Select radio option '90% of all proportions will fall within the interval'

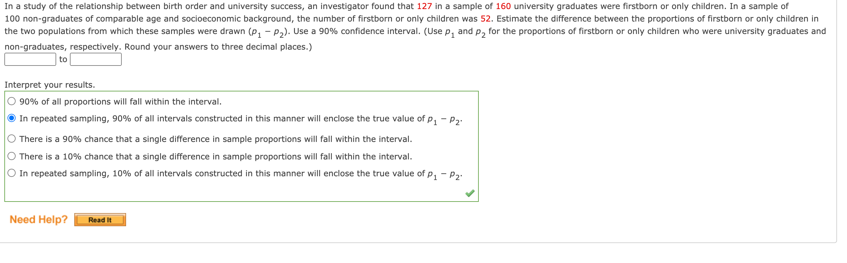point(12,101)
